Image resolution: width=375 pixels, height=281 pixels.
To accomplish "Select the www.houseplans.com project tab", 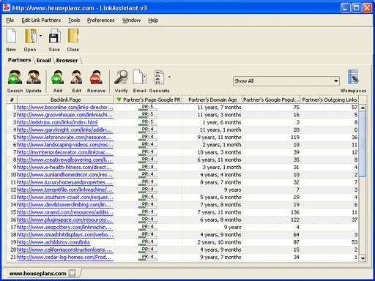I will (38, 274).
